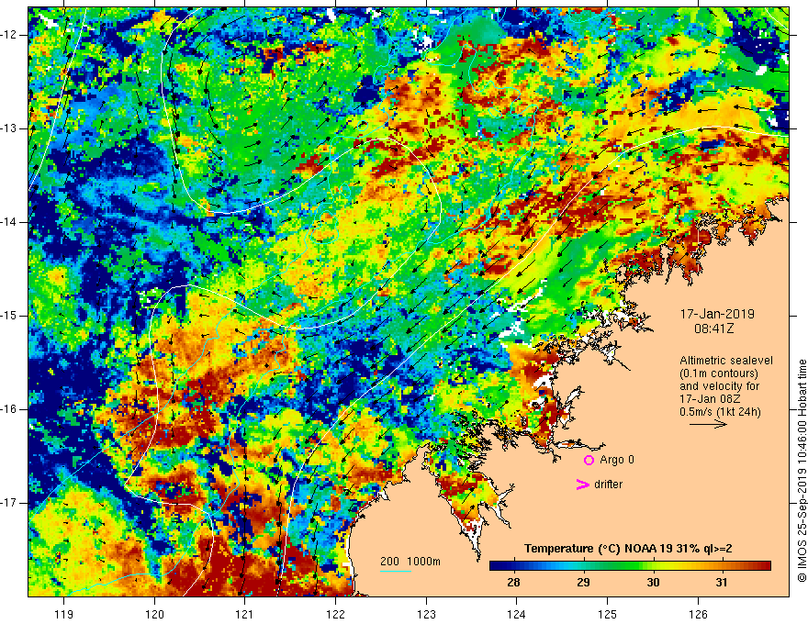The height and width of the screenshot is (624, 808).
Task: Click the latitude label '-16'
Action: [9, 409]
